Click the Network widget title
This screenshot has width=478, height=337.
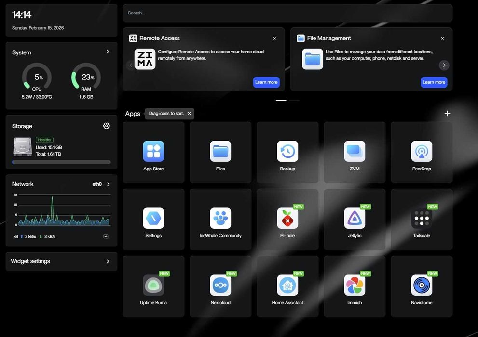tap(23, 184)
